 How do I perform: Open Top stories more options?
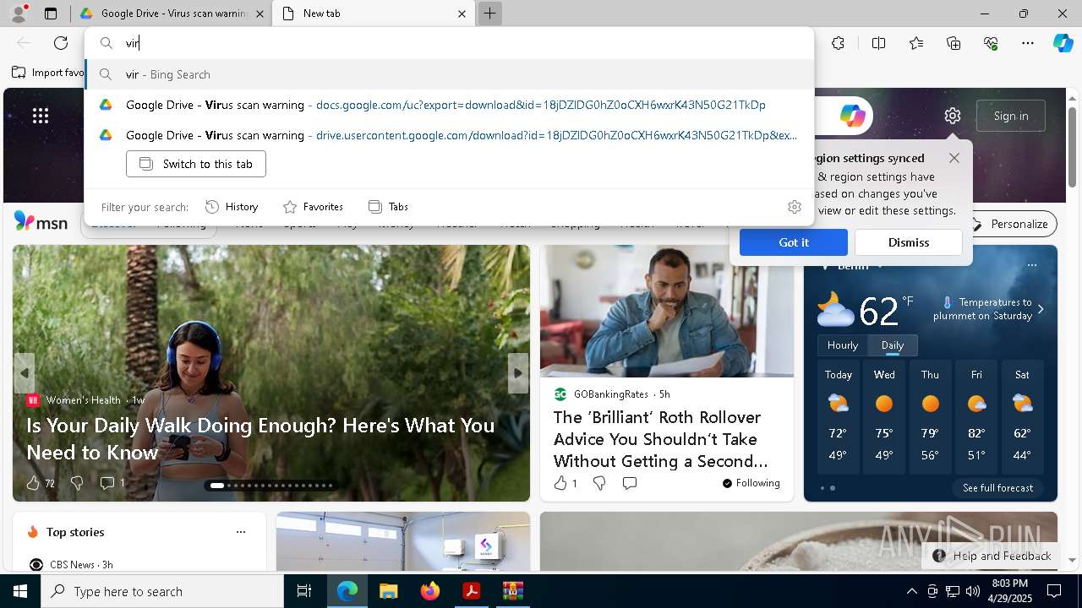(241, 532)
